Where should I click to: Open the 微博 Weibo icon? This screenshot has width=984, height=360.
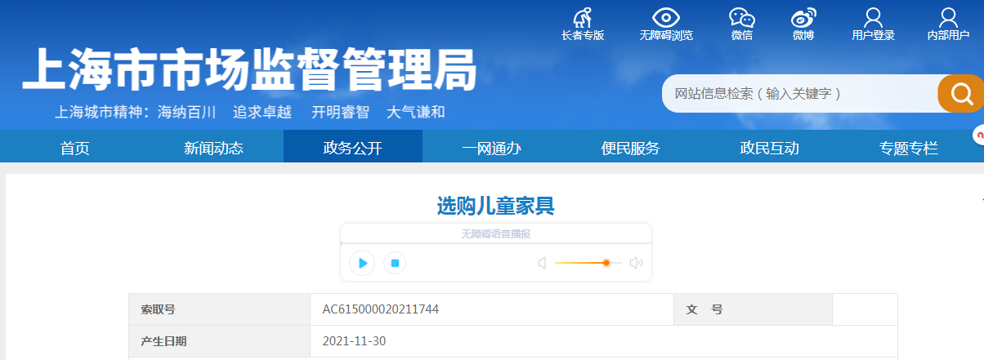click(803, 18)
